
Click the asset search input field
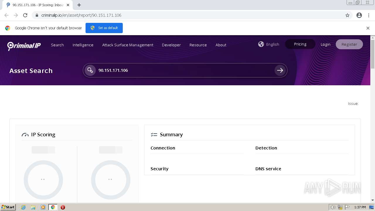point(185,70)
